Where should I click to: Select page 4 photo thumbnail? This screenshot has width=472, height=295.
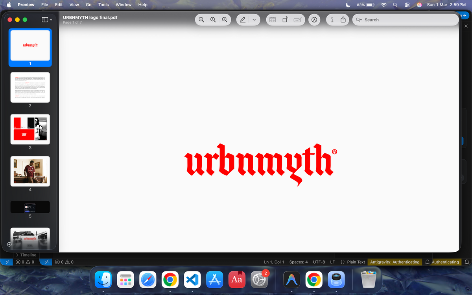[x=30, y=171]
